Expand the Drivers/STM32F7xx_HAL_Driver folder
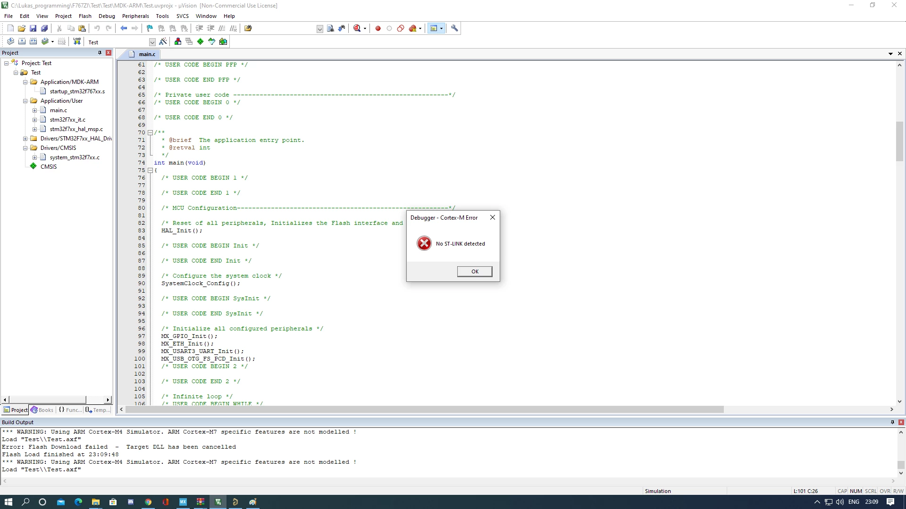This screenshot has height=509, width=906. [25, 139]
